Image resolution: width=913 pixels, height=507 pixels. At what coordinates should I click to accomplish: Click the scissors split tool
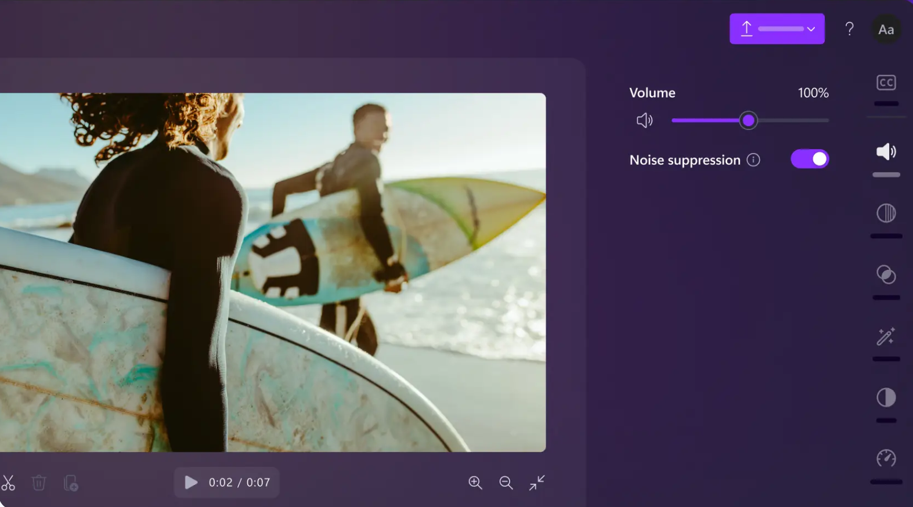pos(8,483)
